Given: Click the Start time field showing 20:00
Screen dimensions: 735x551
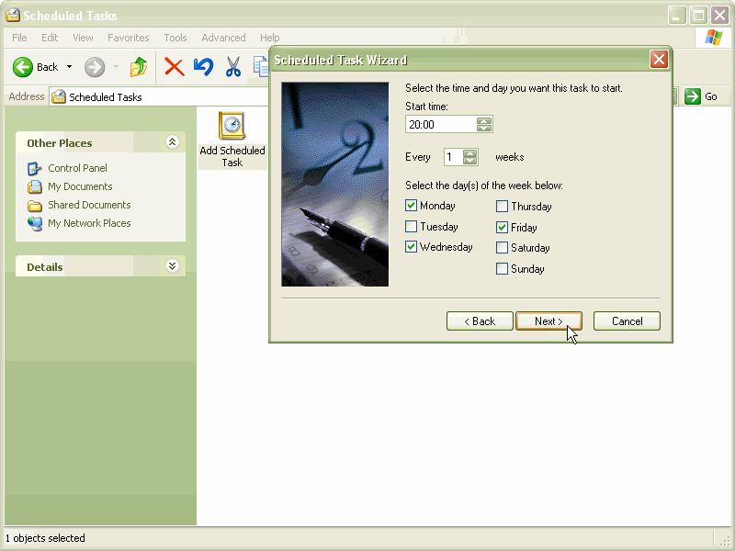Looking at the screenshot, I should [x=441, y=124].
